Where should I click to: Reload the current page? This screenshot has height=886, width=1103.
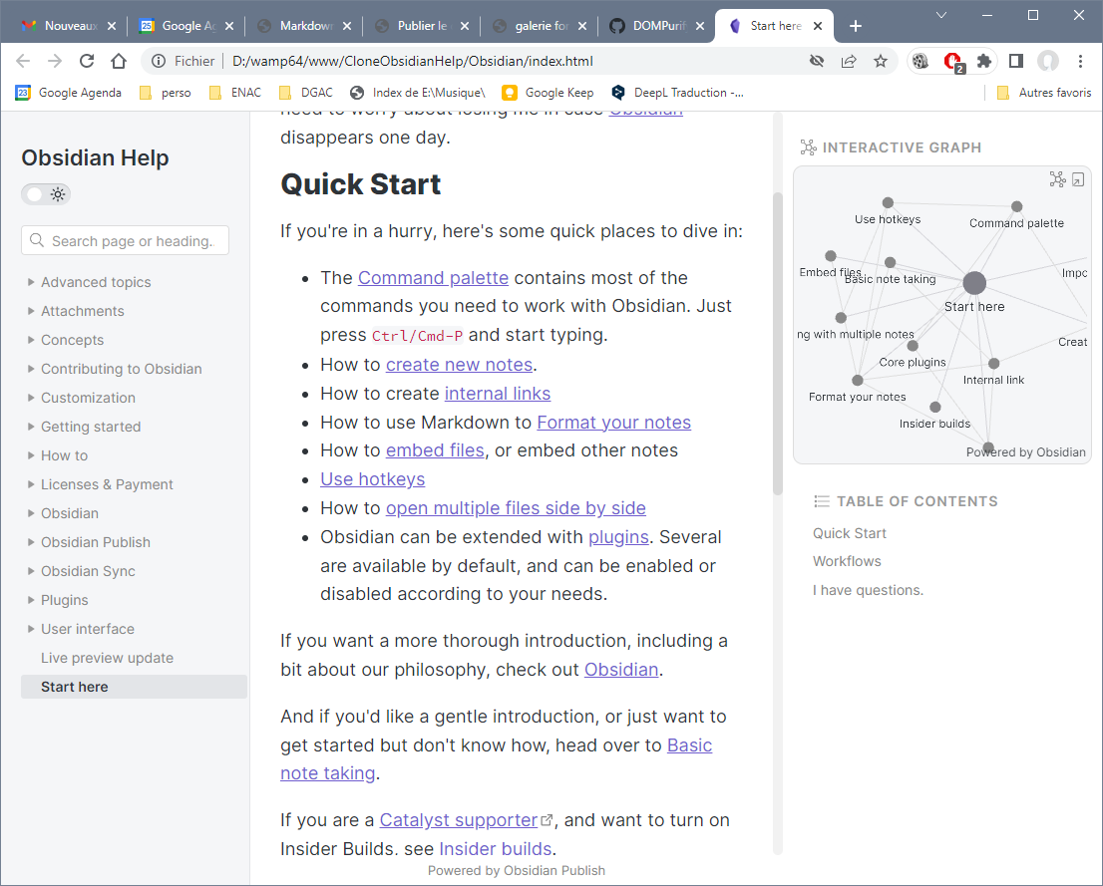[87, 61]
